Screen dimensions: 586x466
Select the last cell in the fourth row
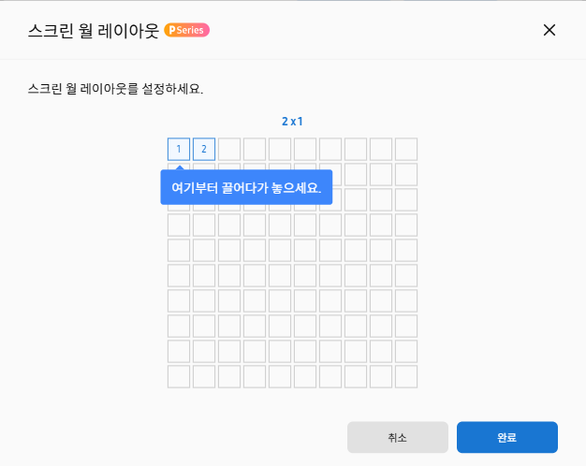coord(406,225)
